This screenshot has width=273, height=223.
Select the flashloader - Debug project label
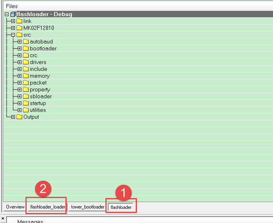tap(44, 14)
